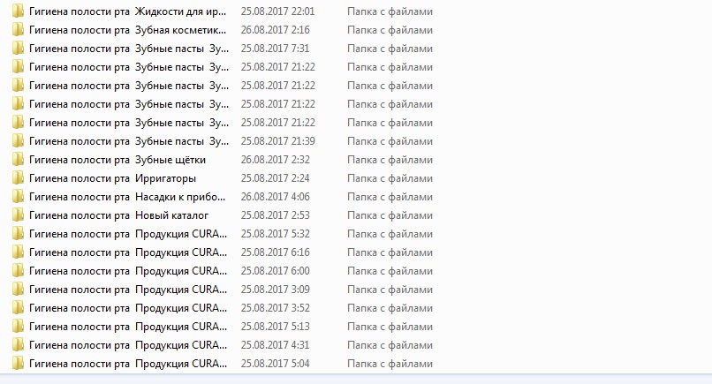712x384 pixels.
Task: Click folder icon for Жидкости для ир... row
Action: [x=19, y=11]
